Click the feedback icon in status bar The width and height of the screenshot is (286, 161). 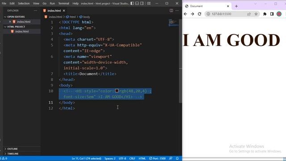click(x=171, y=158)
